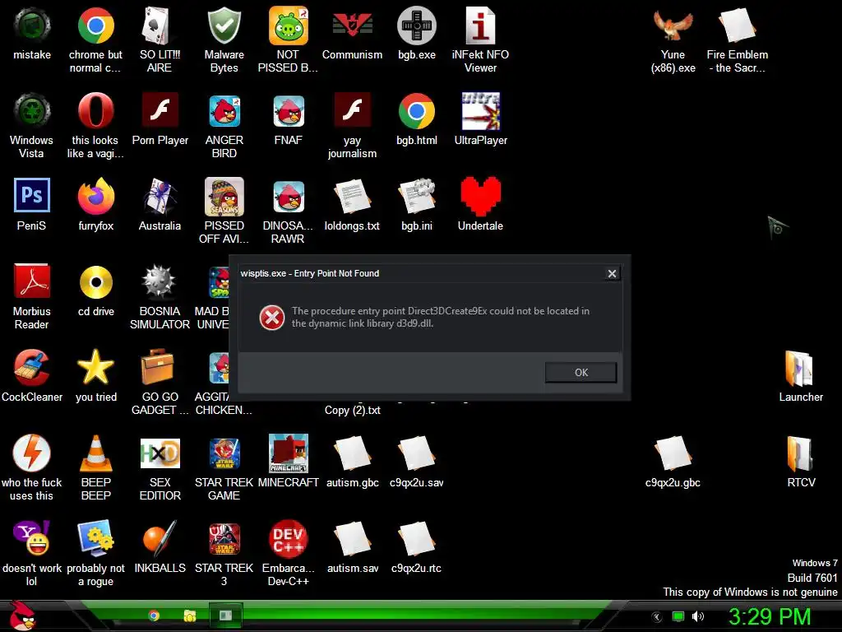Select the Malware Bytes shield icon

point(224,26)
